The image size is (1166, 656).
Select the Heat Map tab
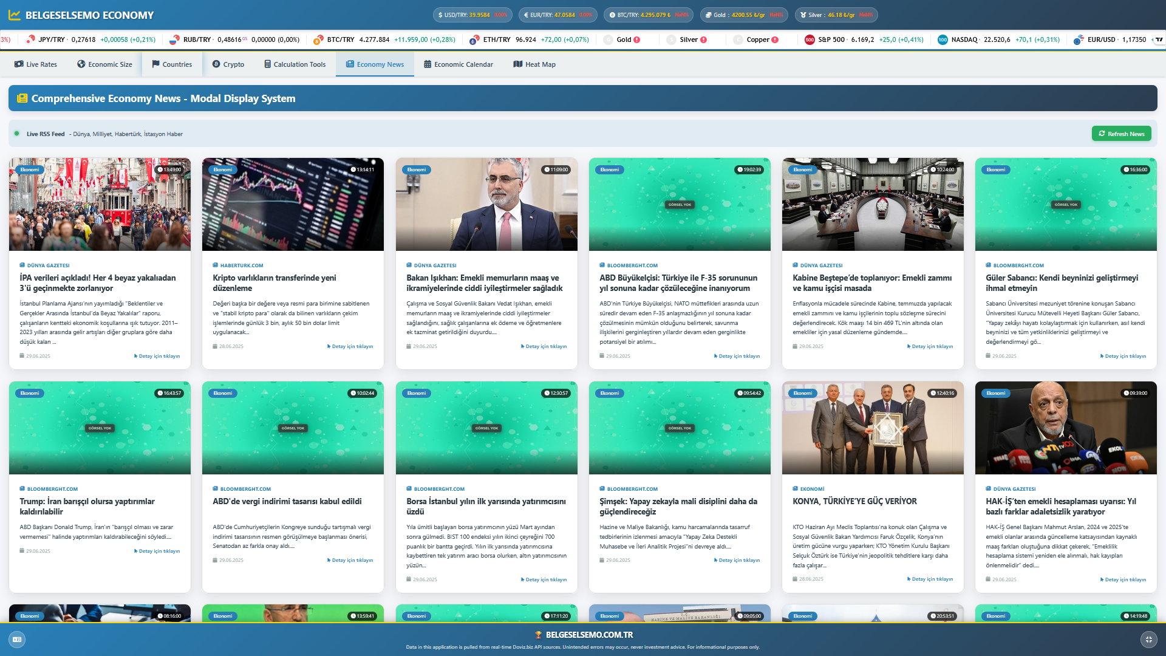click(x=534, y=64)
